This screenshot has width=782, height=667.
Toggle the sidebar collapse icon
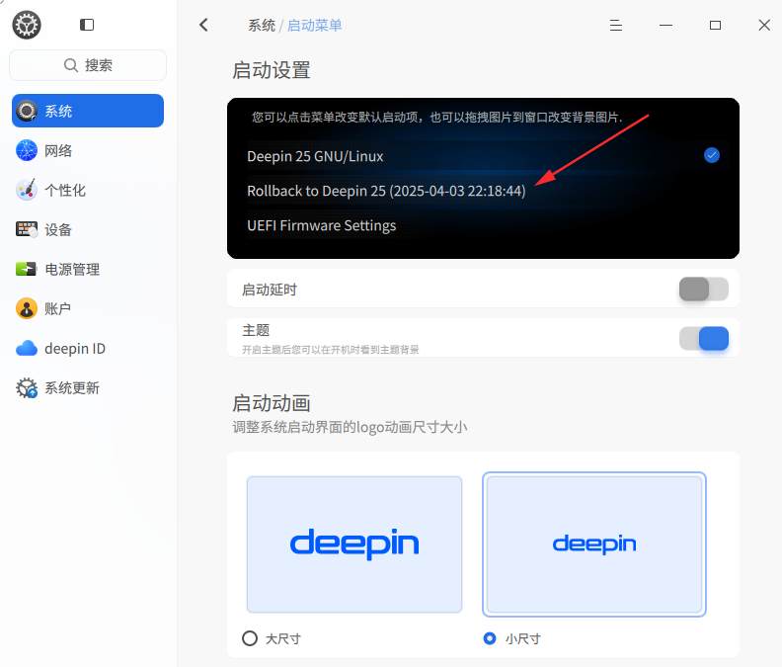click(87, 25)
